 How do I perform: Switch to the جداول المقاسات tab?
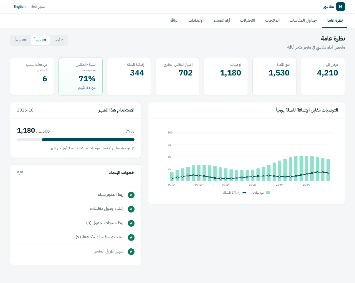click(x=303, y=21)
